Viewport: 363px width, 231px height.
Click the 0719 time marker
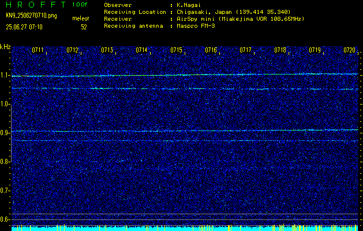pos(315,50)
